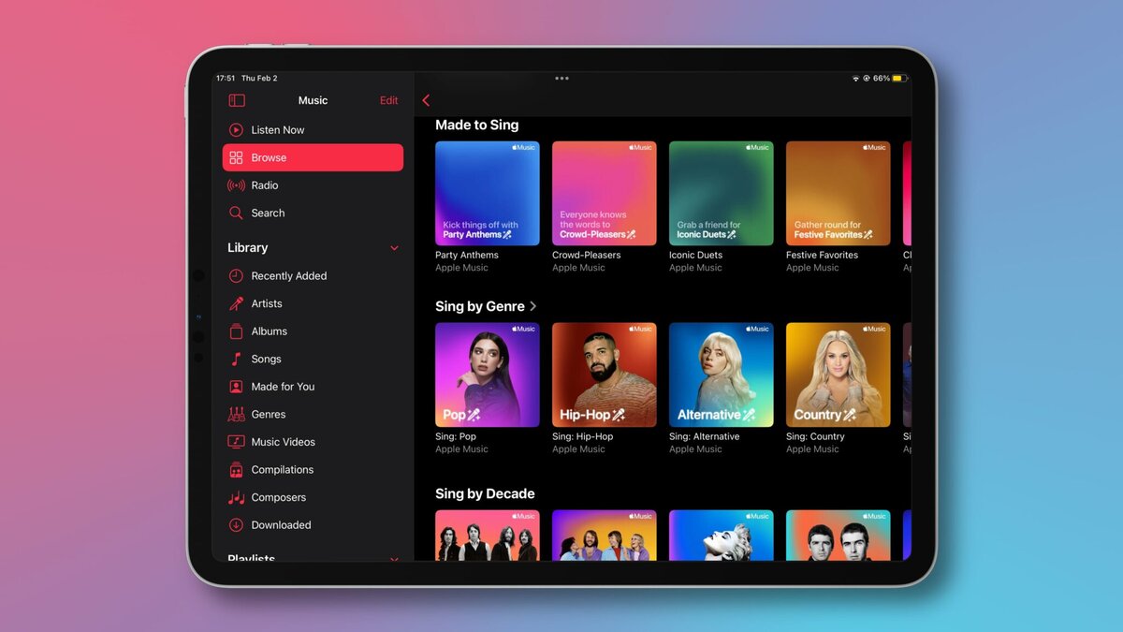This screenshot has width=1123, height=632.
Task: Click the Songs note icon
Action: (236, 359)
